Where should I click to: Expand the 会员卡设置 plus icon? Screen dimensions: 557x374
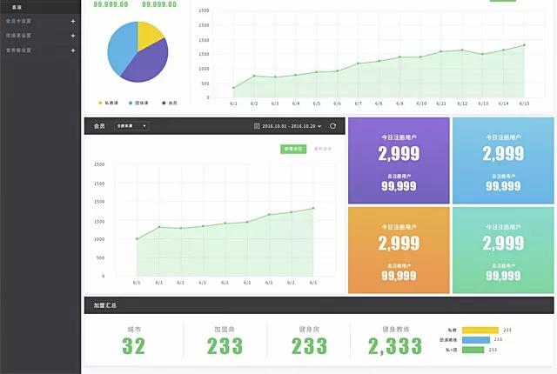click(73, 21)
